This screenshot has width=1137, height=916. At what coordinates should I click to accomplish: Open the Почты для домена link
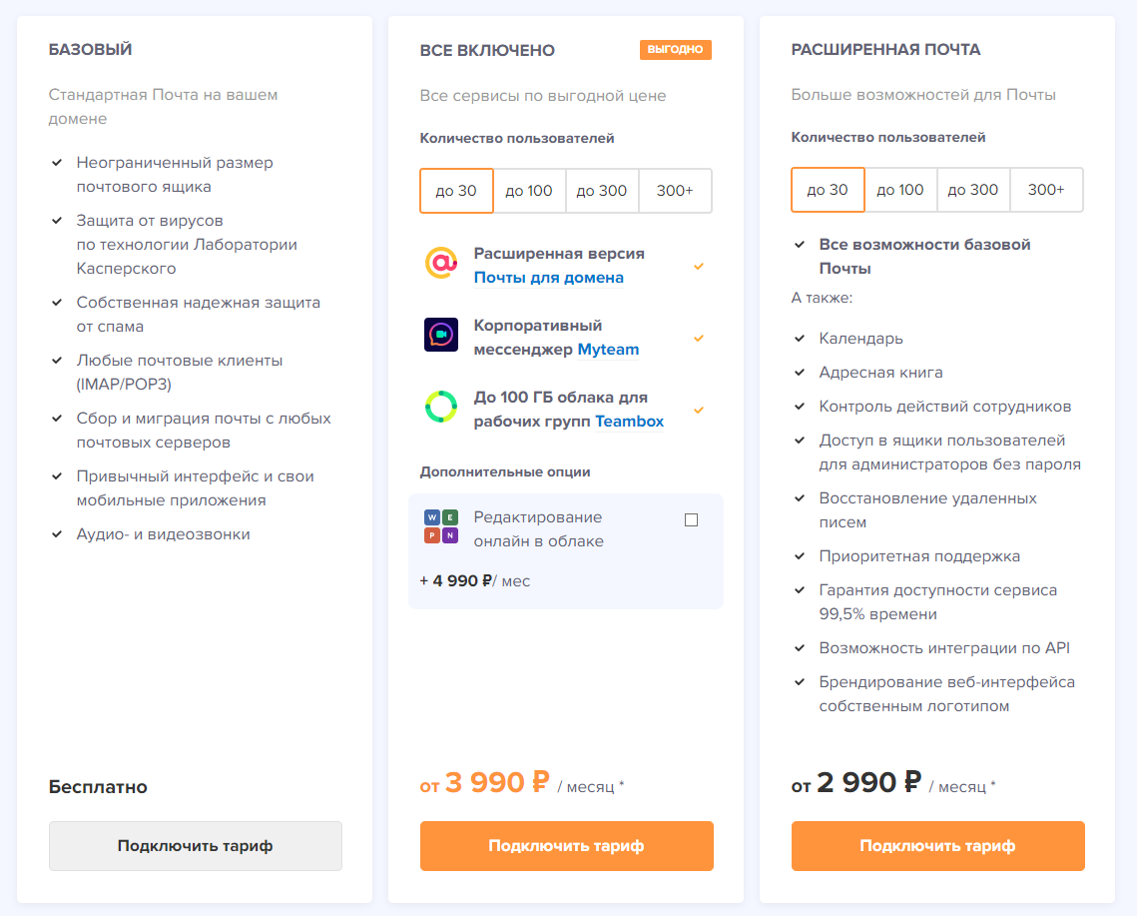pos(549,278)
